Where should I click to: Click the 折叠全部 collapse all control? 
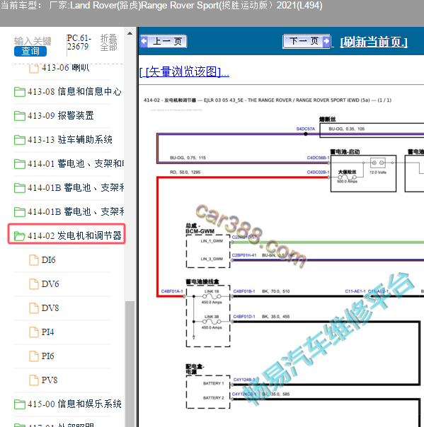click(108, 42)
